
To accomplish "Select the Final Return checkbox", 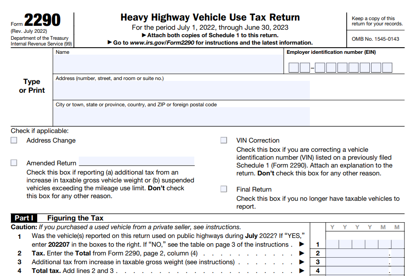I will coord(224,189).
